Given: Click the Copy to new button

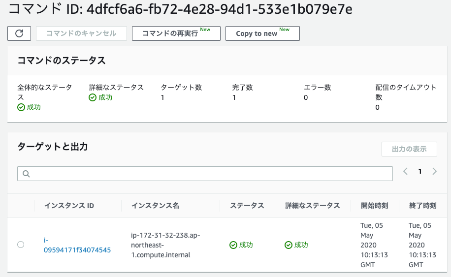Looking at the screenshot, I should tap(262, 33).
